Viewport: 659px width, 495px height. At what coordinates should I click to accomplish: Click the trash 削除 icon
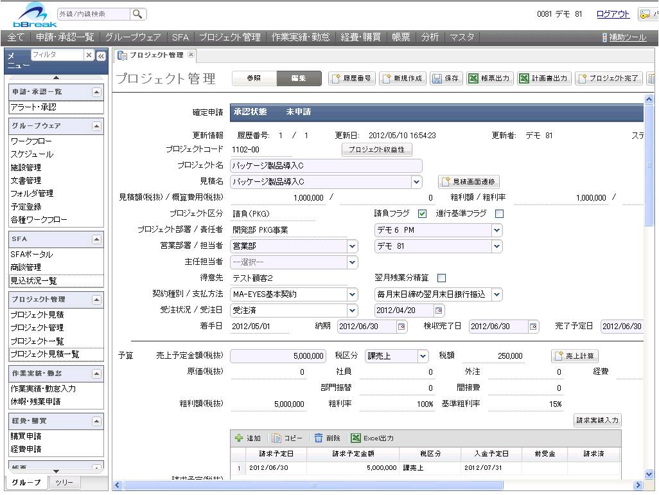pos(319,438)
